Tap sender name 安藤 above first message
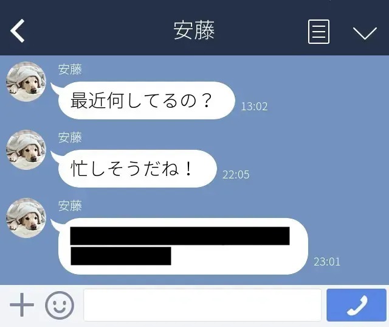Image resolution: width=389 pixels, height=327 pixels. point(70,69)
